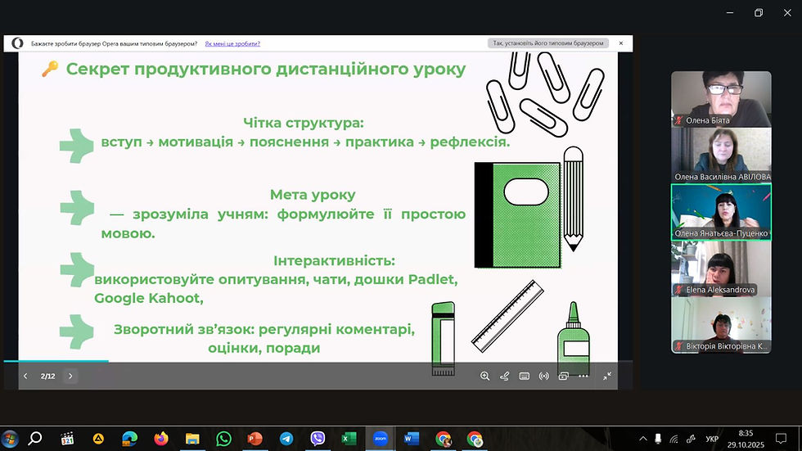802x451 pixels.
Task: Open the Windows Start menu
Action: [10, 439]
